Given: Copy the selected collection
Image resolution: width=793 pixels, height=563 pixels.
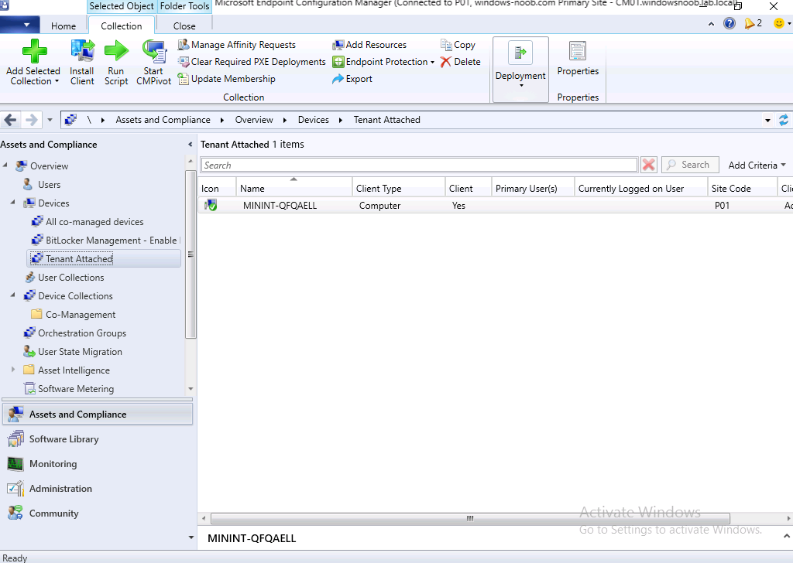Looking at the screenshot, I should (458, 45).
